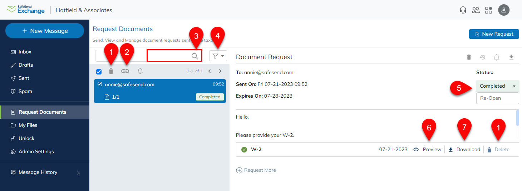
Task: Click the Request More link
Action: [x=256, y=170]
